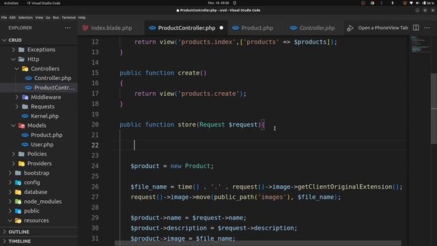Open User.php under Models
Screen dimensions: 437x246
tap(42, 144)
